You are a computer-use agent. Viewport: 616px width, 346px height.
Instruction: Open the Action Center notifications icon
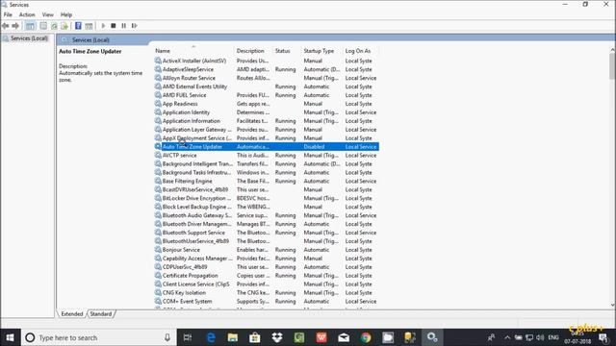pos(603,337)
